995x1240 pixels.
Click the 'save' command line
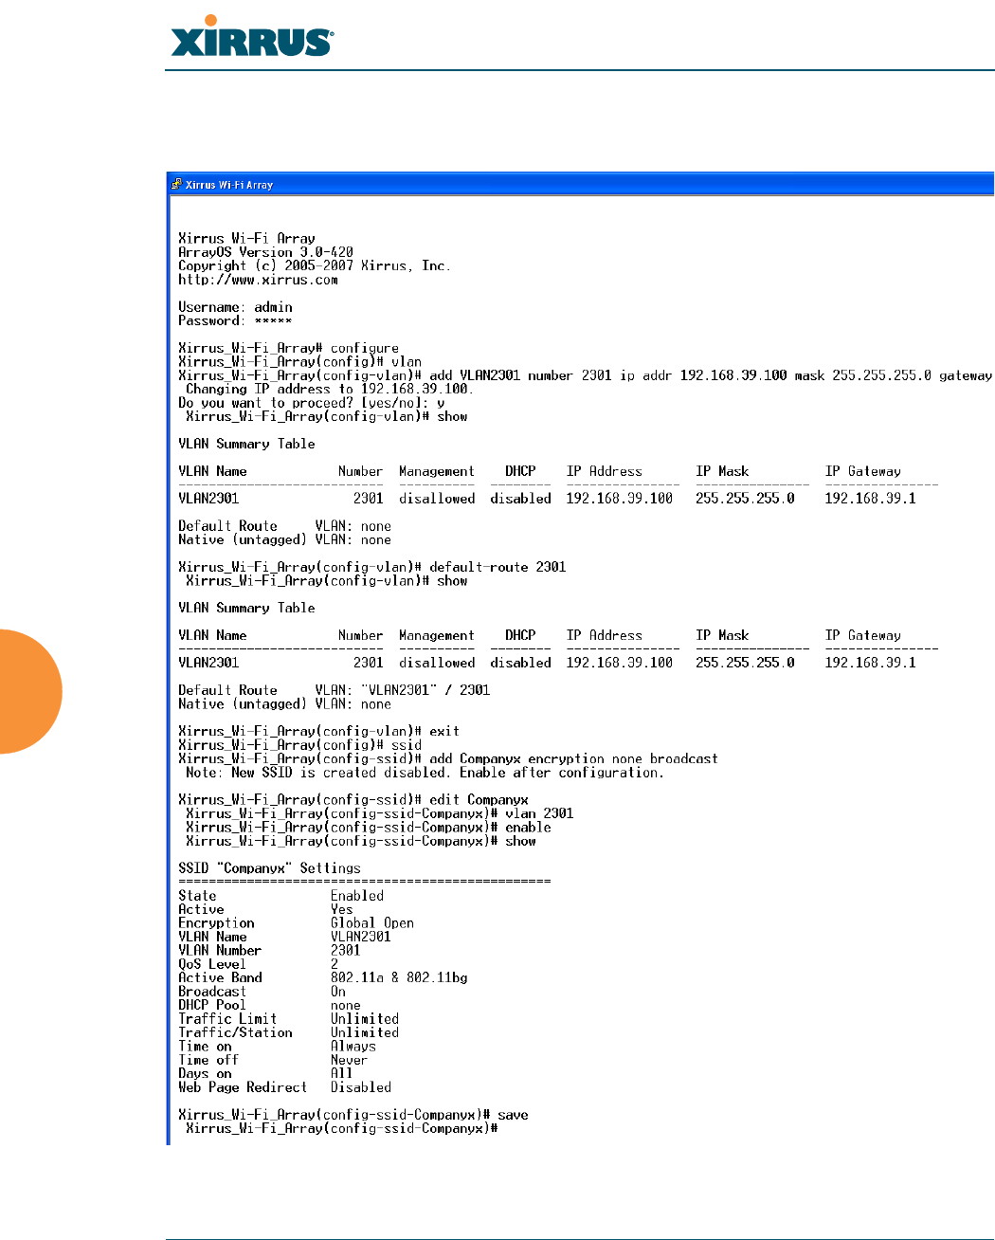point(353,1115)
